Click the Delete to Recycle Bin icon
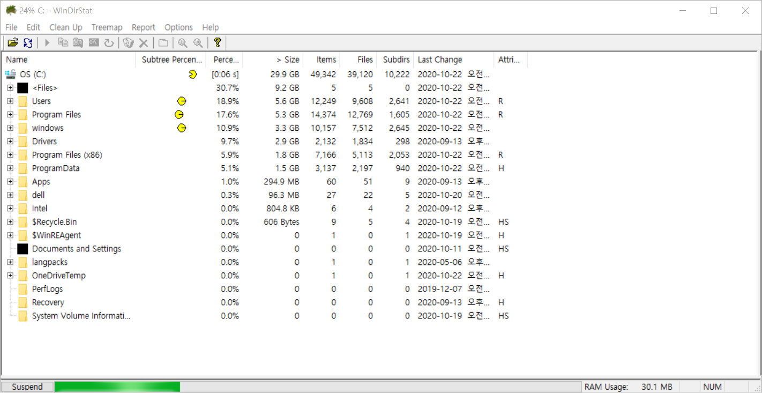Viewport: 762px width, 393px height. click(128, 43)
